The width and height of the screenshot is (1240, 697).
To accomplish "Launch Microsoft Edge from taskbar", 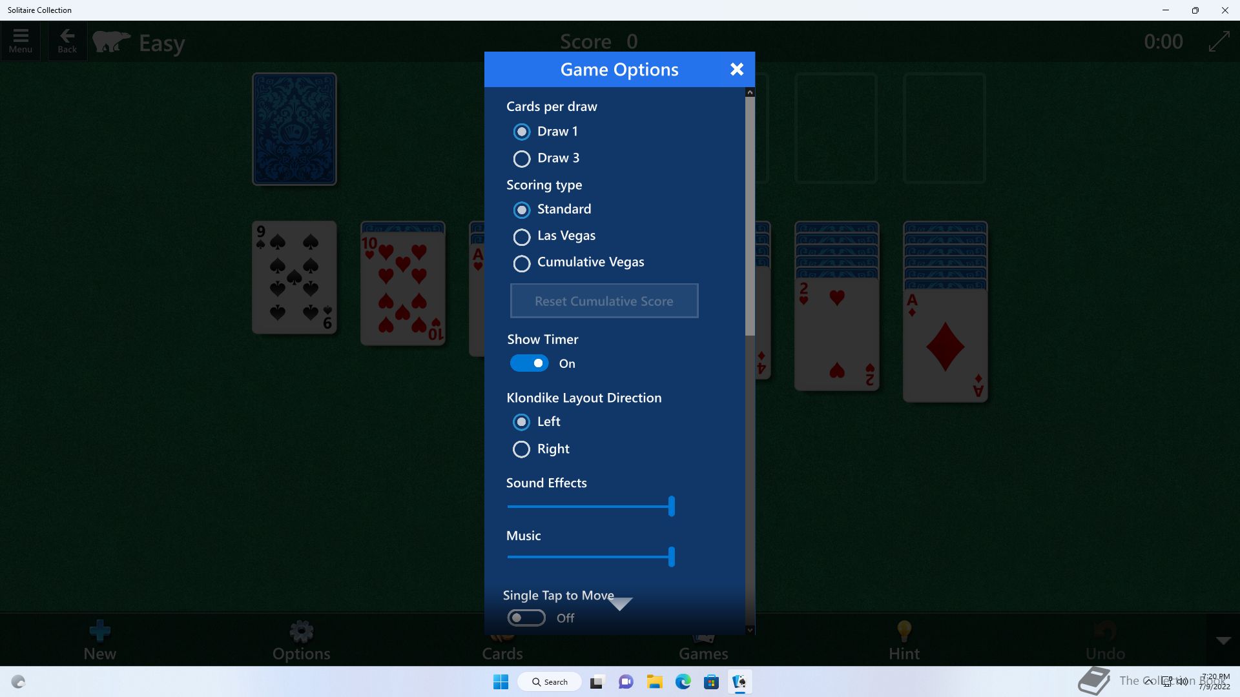I will point(683,682).
